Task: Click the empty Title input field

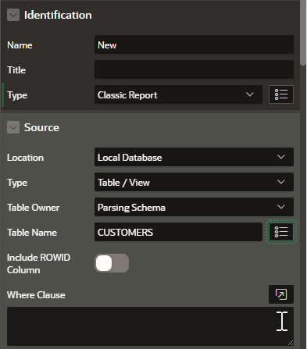Action: click(x=194, y=69)
